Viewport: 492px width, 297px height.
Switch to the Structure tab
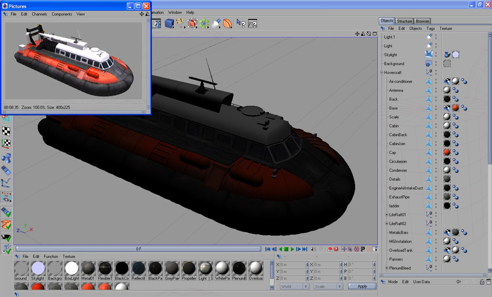(x=404, y=21)
